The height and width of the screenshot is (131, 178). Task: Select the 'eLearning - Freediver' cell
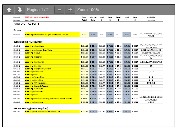click(x=52, y=57)
